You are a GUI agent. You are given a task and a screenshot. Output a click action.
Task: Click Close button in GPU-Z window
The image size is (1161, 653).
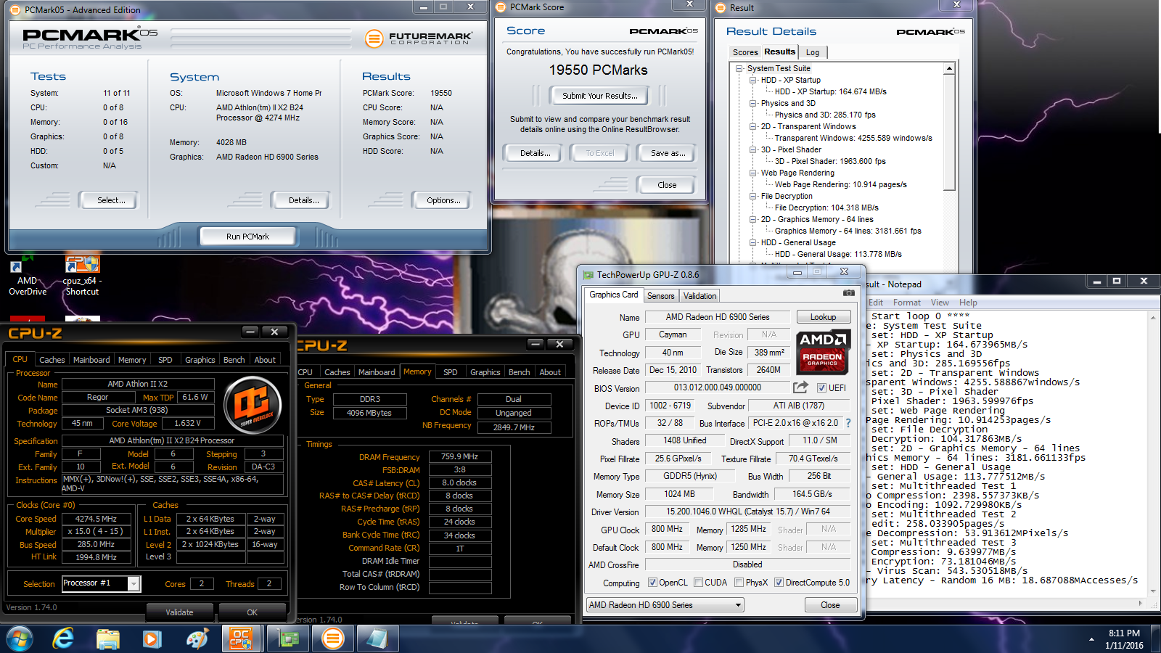(830, 605)
